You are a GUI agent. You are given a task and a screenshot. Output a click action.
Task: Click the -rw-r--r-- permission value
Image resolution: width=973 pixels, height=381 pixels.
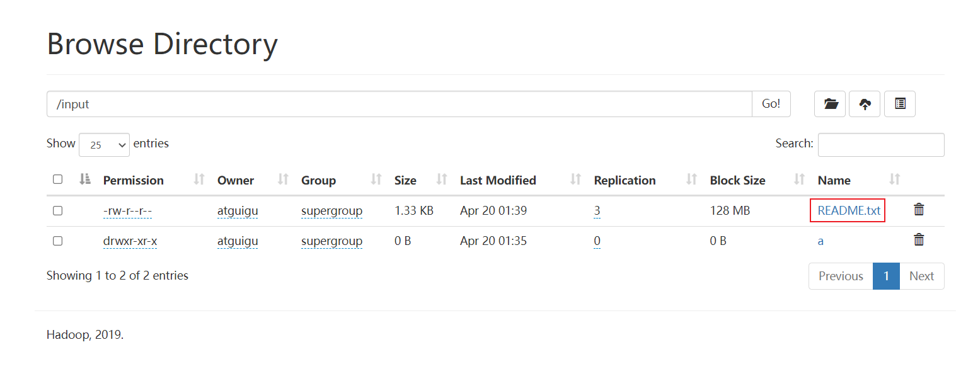128,211
